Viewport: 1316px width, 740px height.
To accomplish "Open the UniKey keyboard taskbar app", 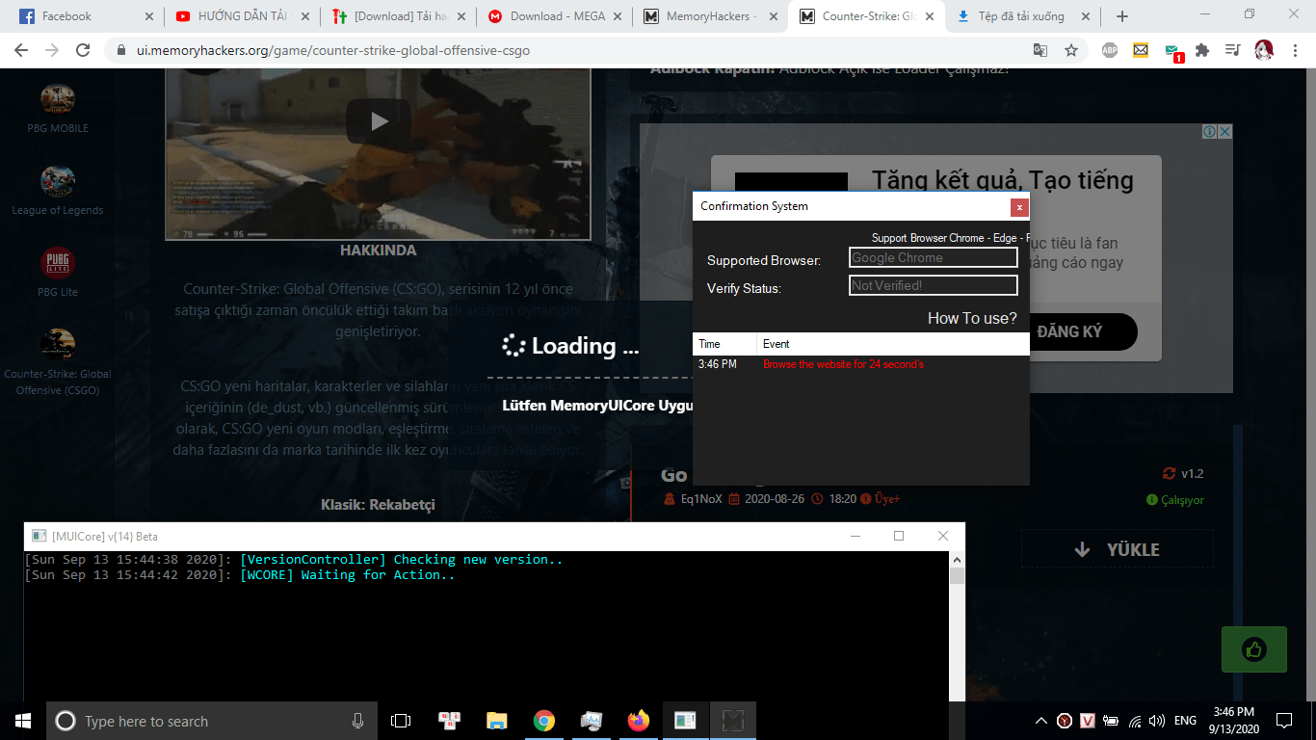I will click(450, 721).
